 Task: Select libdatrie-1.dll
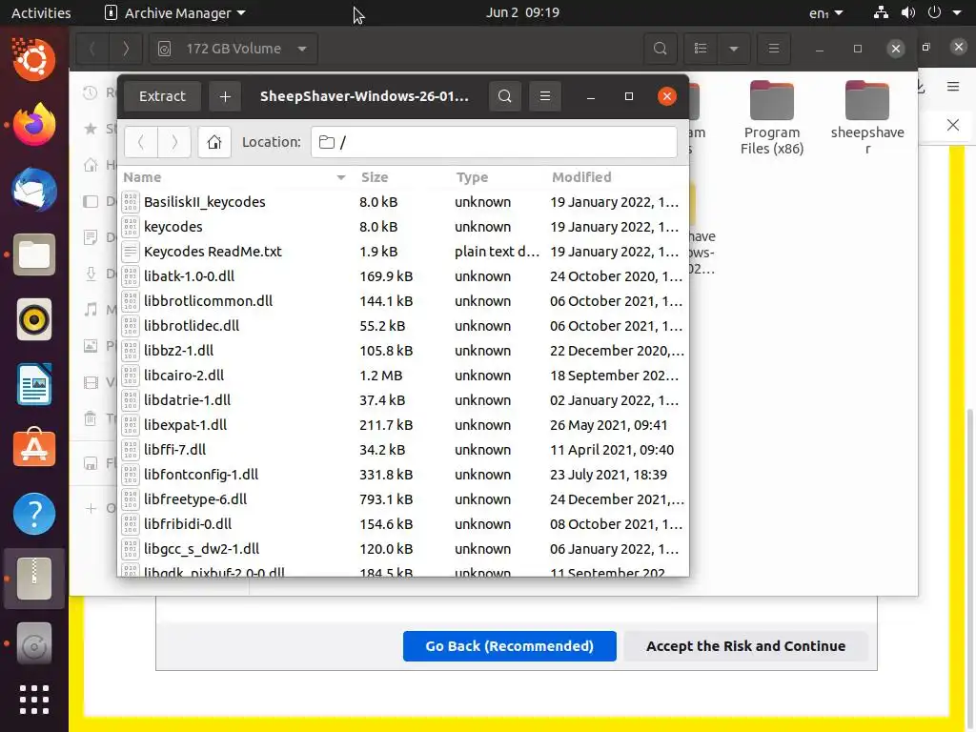pos(403,400)
